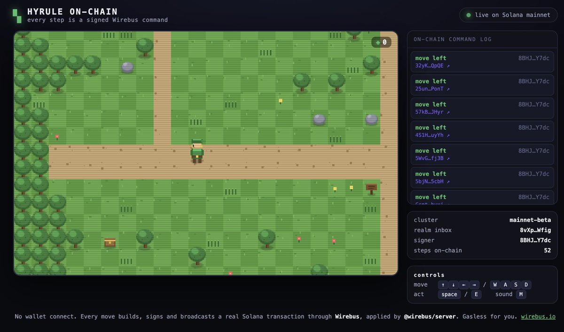Click the green-tunic player character
Image resolution: width=564 pixels, height=332 pixels.
pyautogui.click(x=197, y=151)
